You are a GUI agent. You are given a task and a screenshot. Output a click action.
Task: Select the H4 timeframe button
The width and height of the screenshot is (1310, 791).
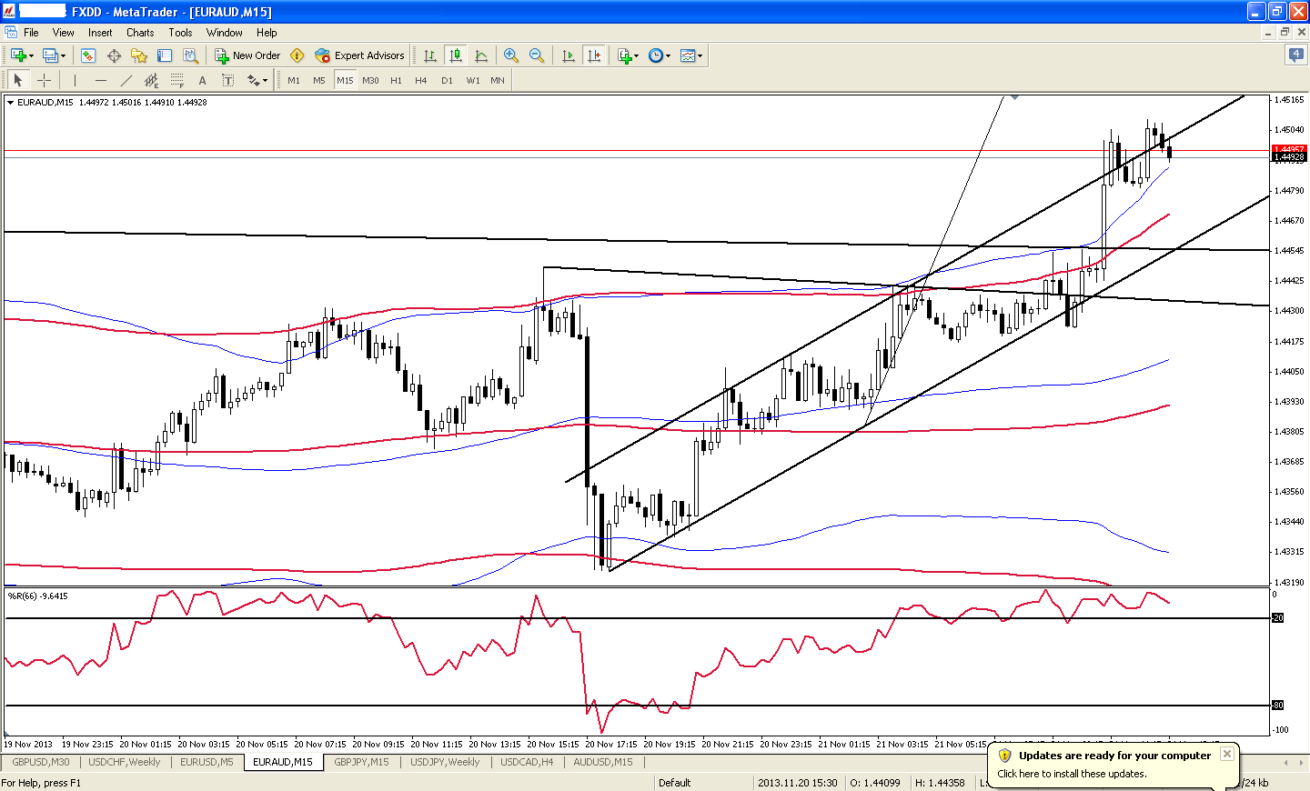click(420, 80)
